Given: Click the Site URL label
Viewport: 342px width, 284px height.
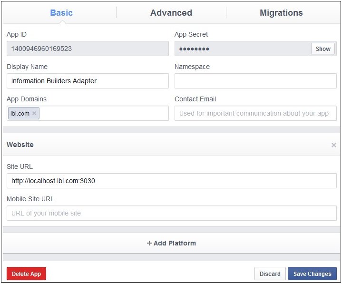Looking at the screenshot, I should coord(20,166).
